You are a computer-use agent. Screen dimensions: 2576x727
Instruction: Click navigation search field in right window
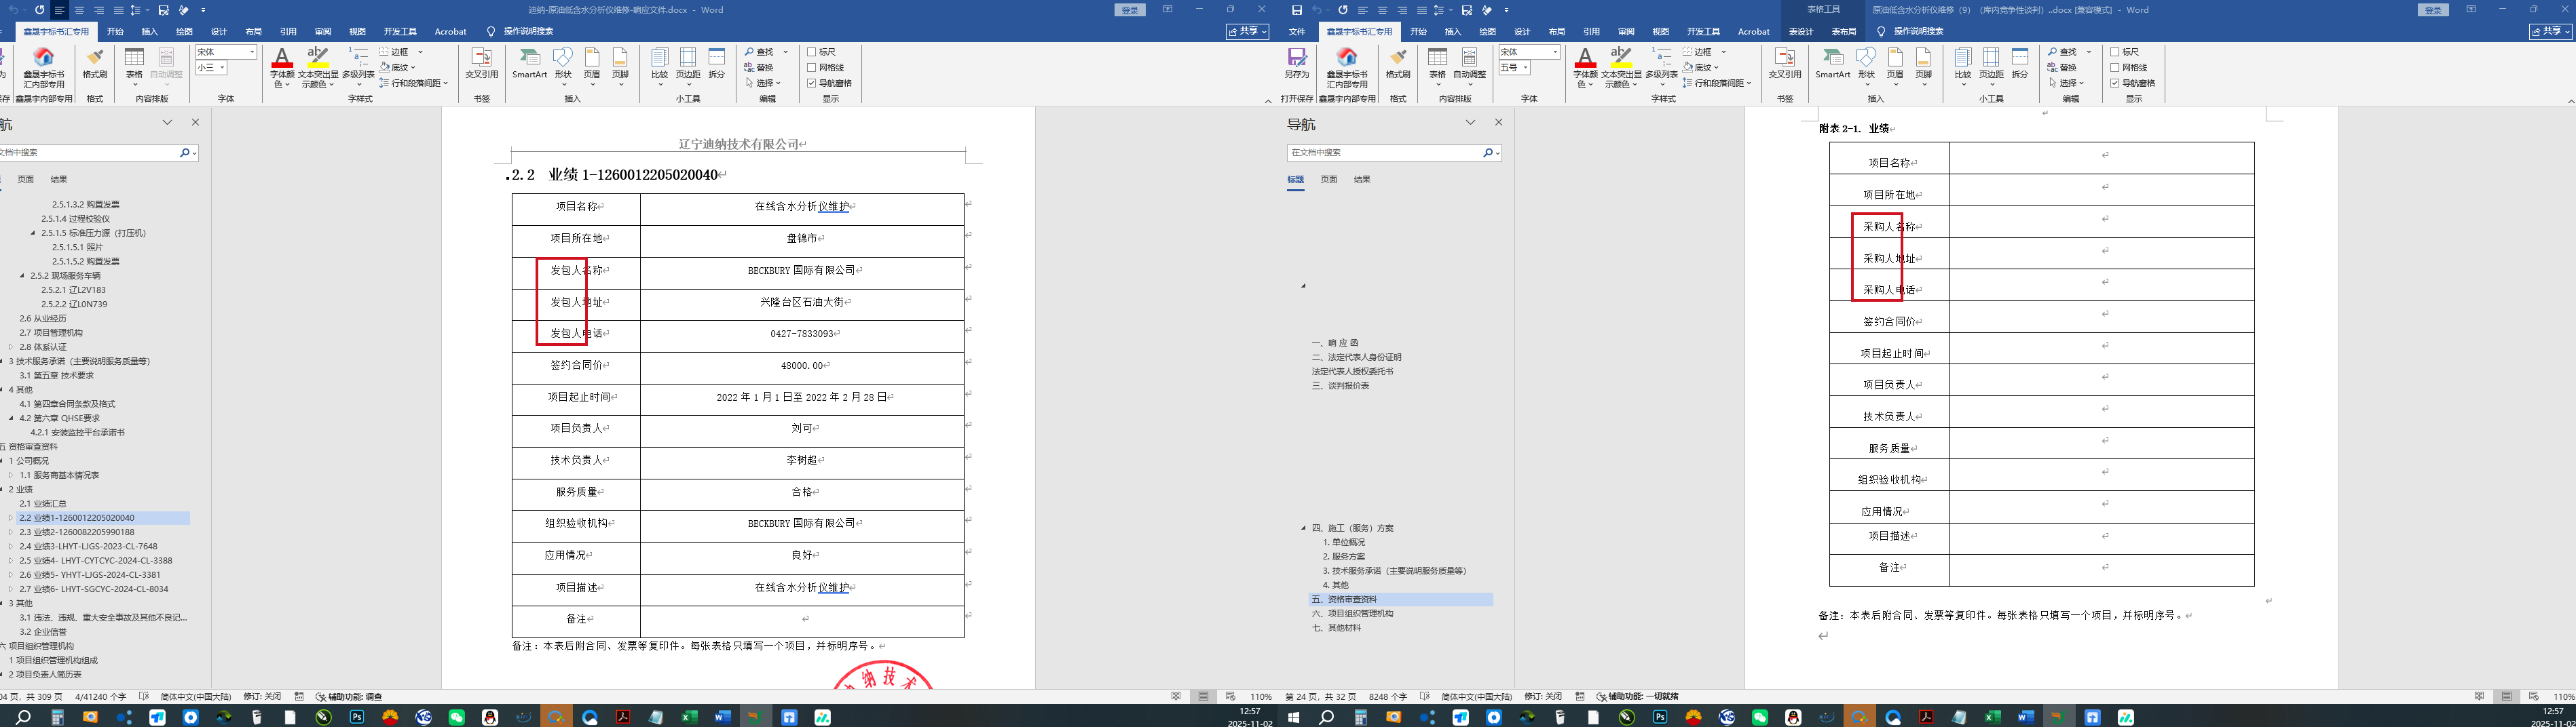pyautogui.click(x=1385, y=153)
